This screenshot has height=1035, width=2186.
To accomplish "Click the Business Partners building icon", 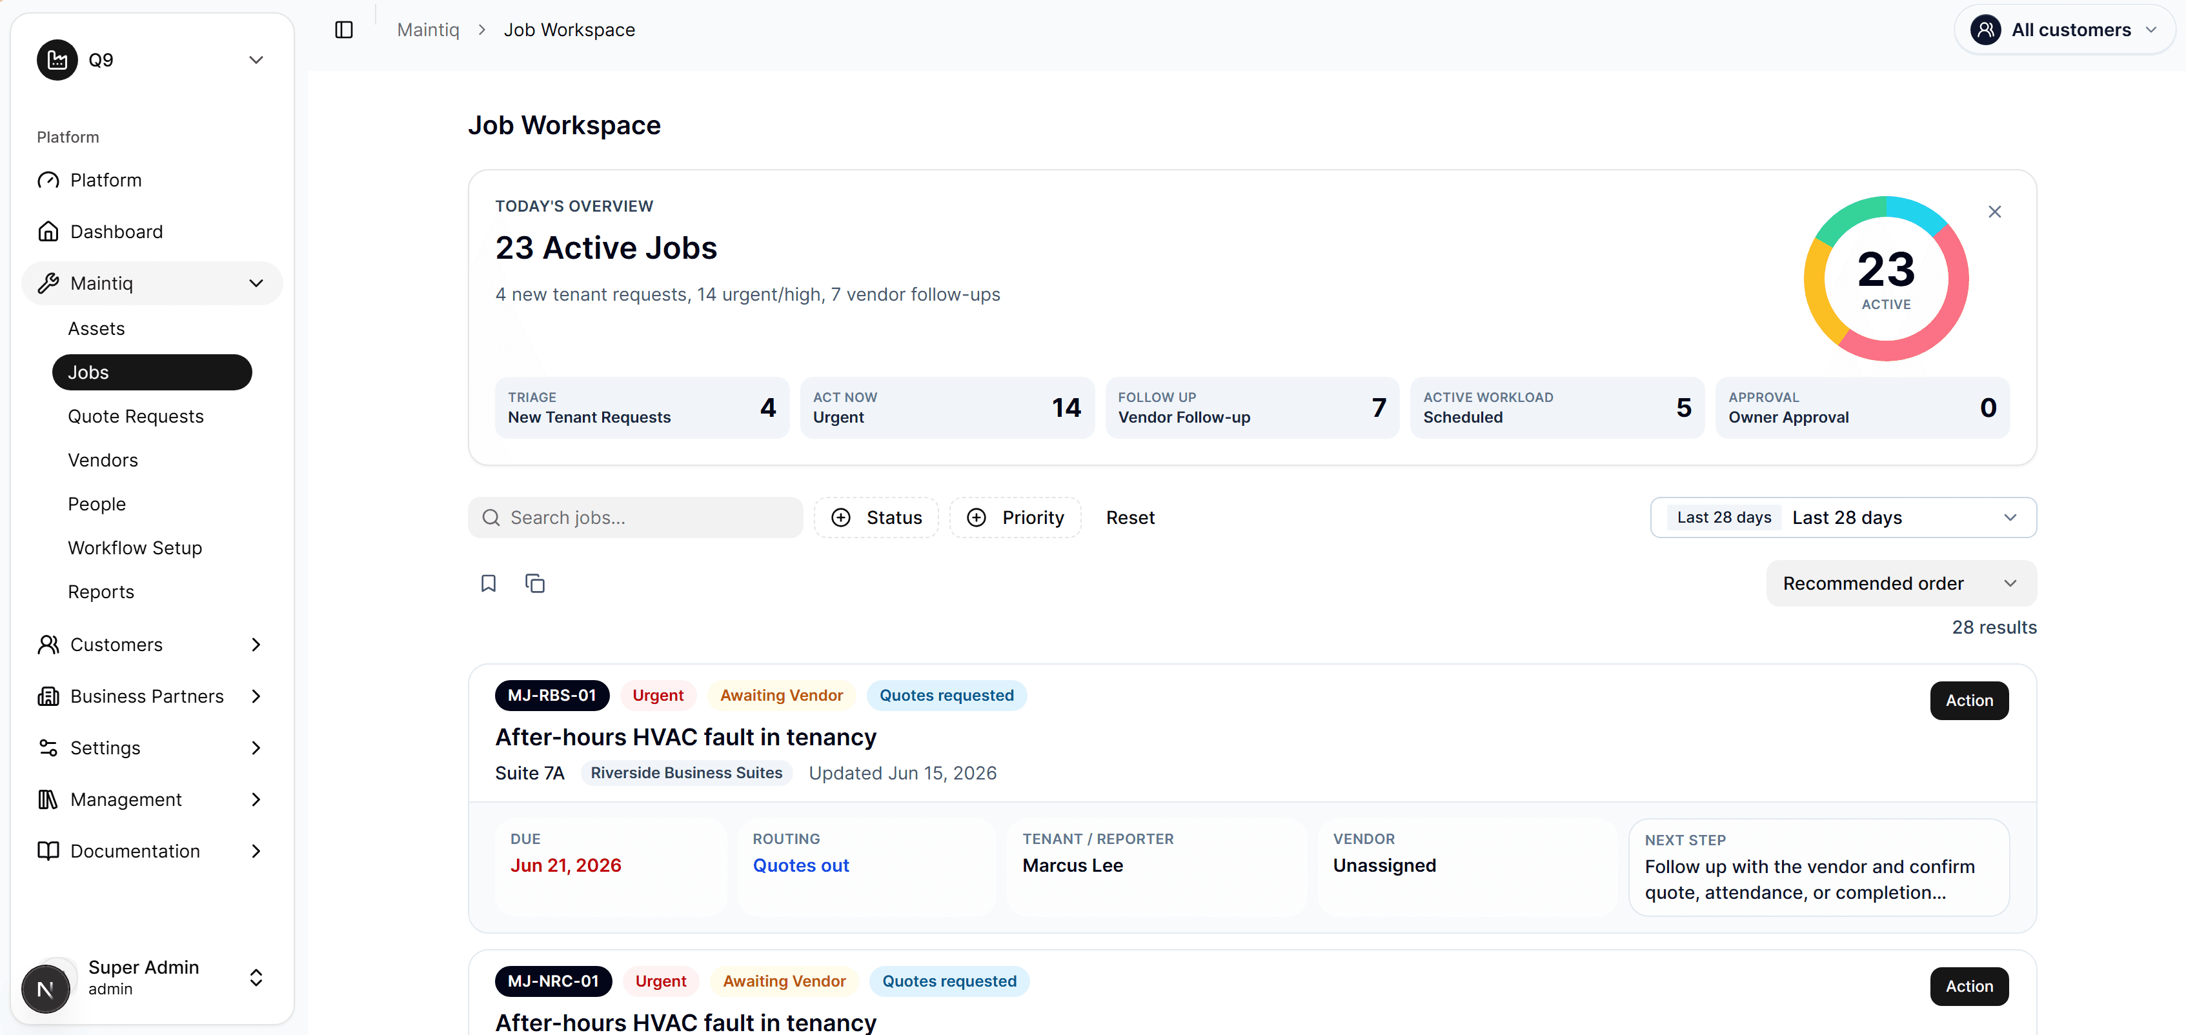I will click(x=48, y=696).
